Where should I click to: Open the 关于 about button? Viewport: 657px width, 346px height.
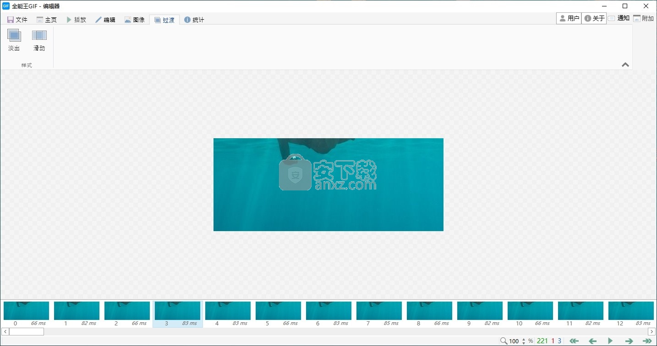[594, 18]
